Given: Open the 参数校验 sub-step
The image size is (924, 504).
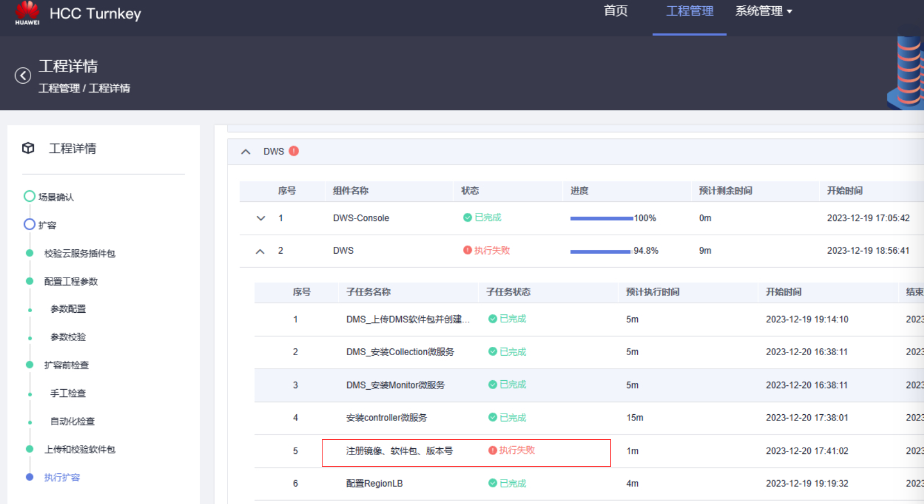Looking at the screenshot, I should pos(68,337).
